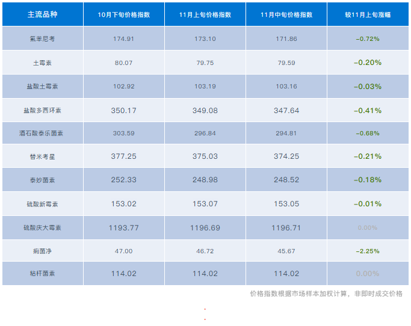Screen dimensions: 411x326
Task: Select the -2.25% change value
Action: [367, 251]
